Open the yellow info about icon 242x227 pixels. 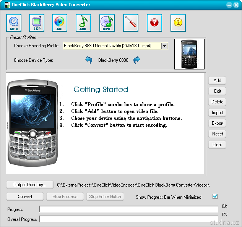tap(178, 23)
